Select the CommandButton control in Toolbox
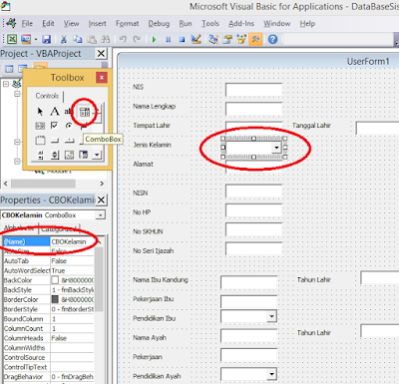This screenshot has width=399, height=384. click(55, 141)
